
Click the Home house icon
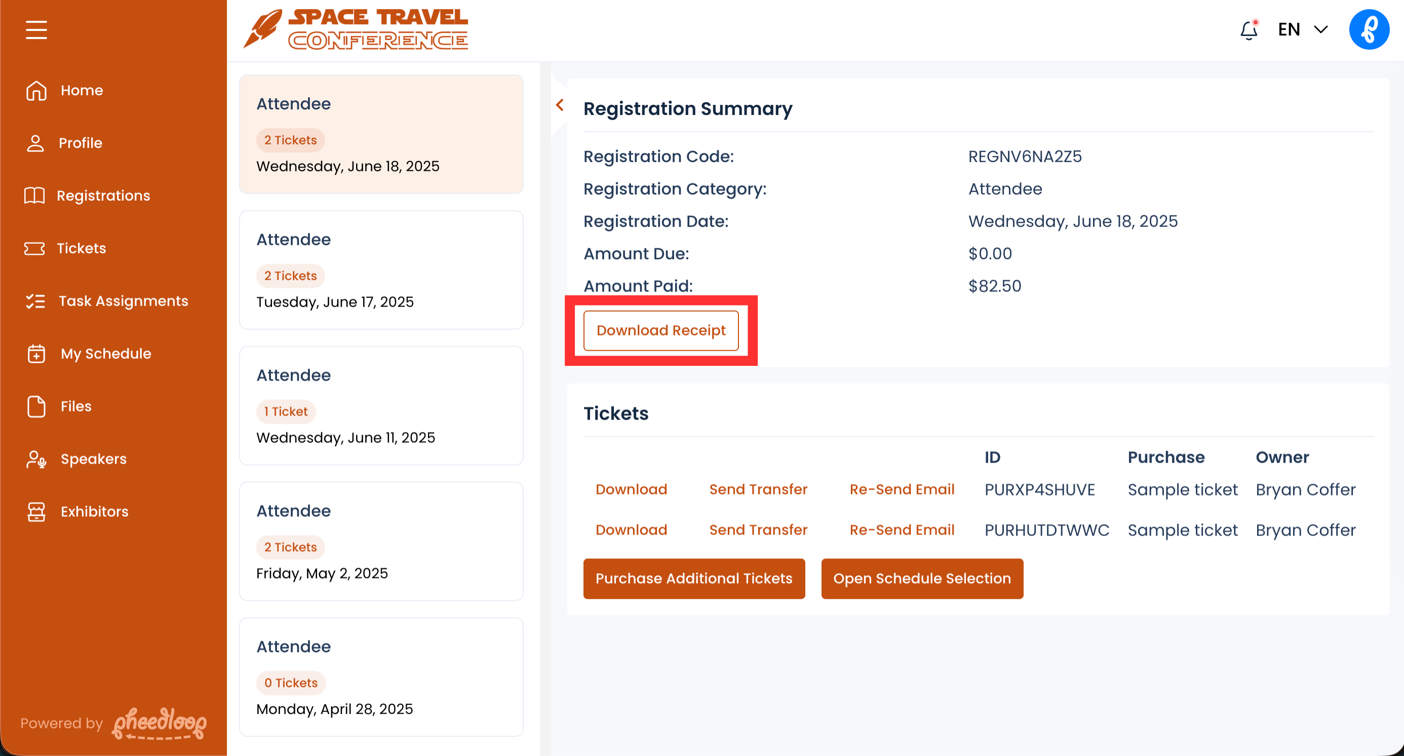pos(36,91)
